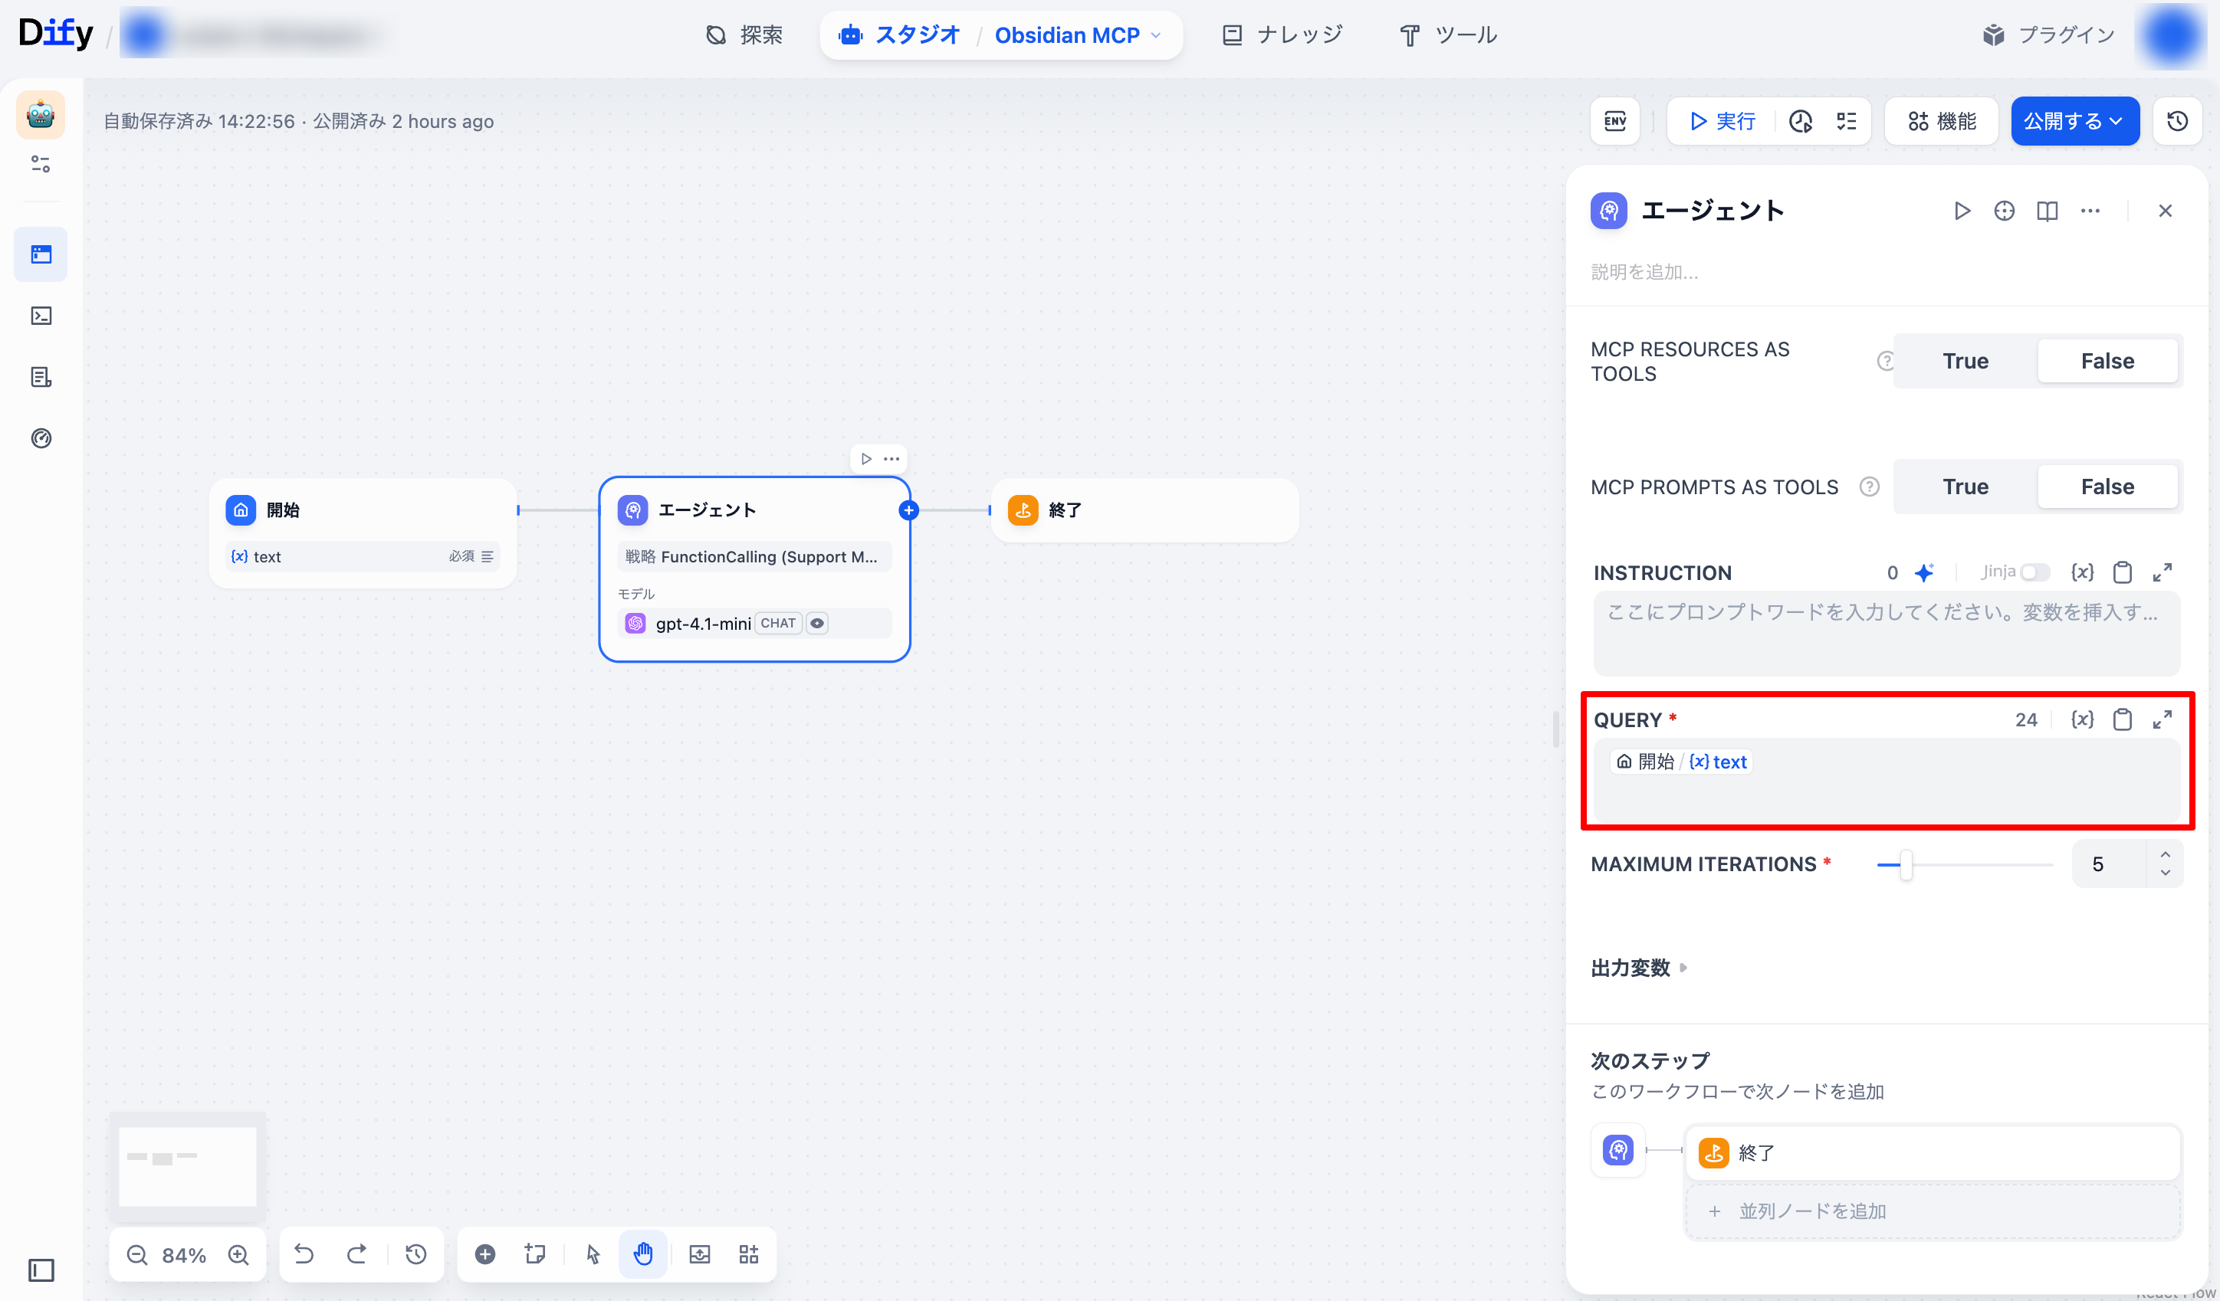Click the MAXIMUM ITERATIONS slider handle
This screenshot has width=2220, height=1301.
[1906, 864]
